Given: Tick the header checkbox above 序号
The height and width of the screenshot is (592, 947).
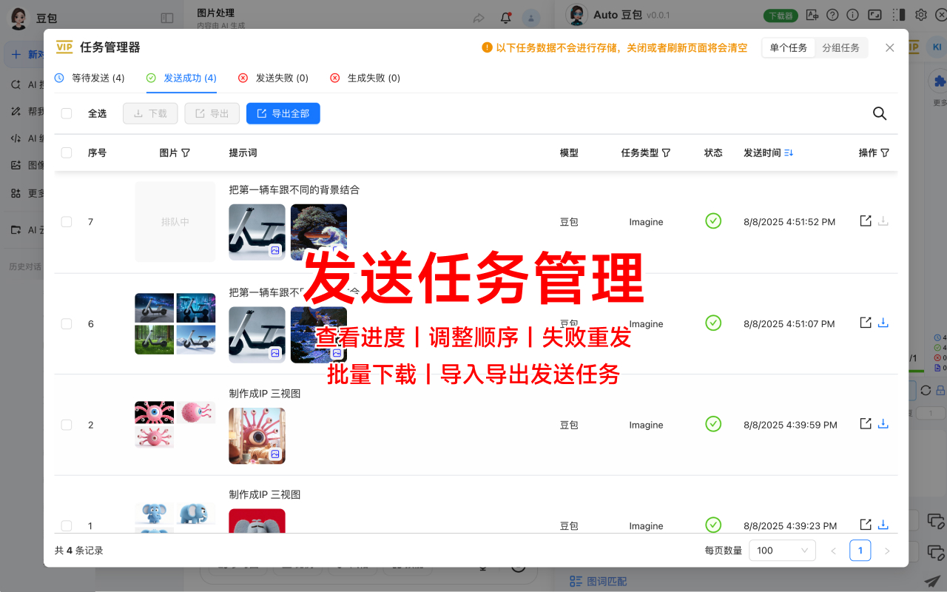Looking at the screenshot, I should [66, 152].
